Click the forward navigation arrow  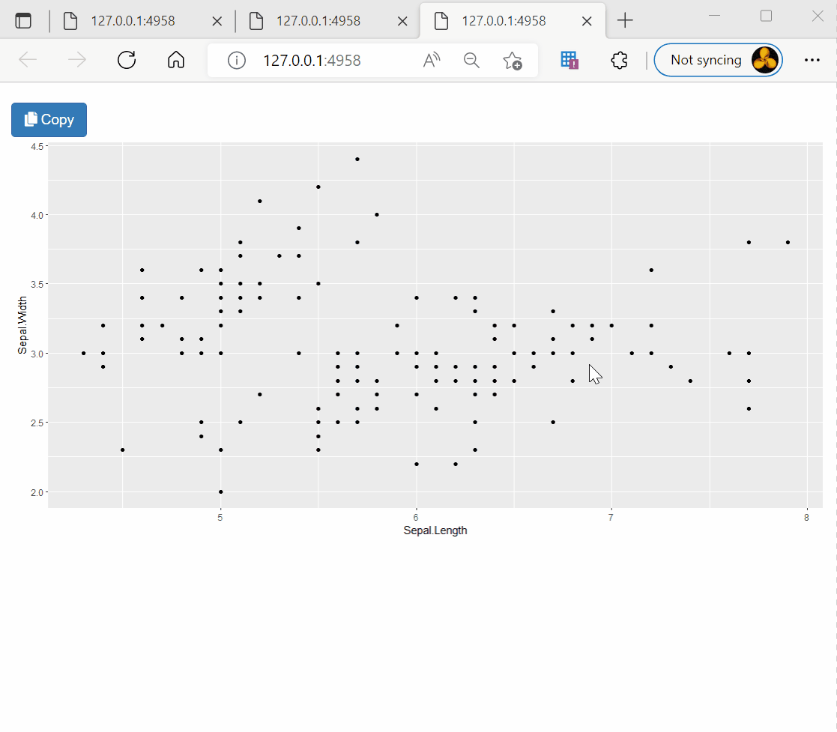point(77,60)
